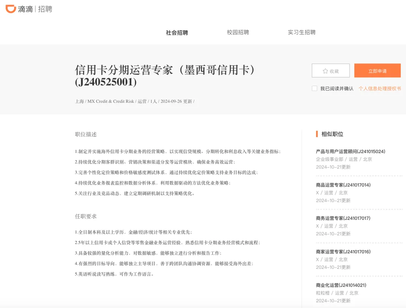
Task: Check the 我已阅读并确认 confirmation checkbox
Action: pos(314,88)
